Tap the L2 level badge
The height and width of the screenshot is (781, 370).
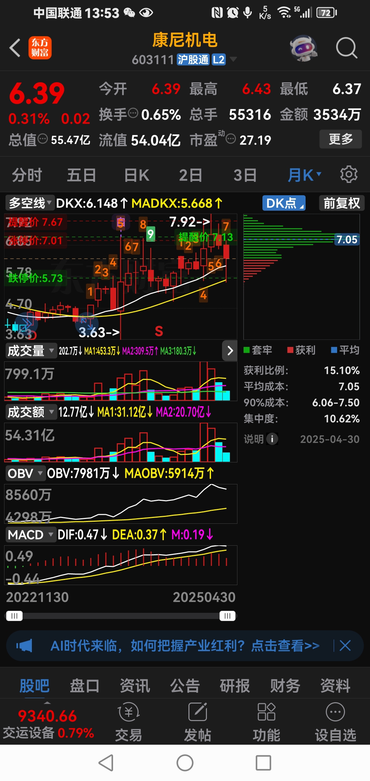point(219,60)
